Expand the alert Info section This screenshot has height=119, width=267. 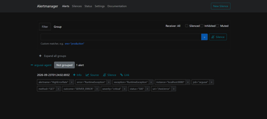click(77, 75)
